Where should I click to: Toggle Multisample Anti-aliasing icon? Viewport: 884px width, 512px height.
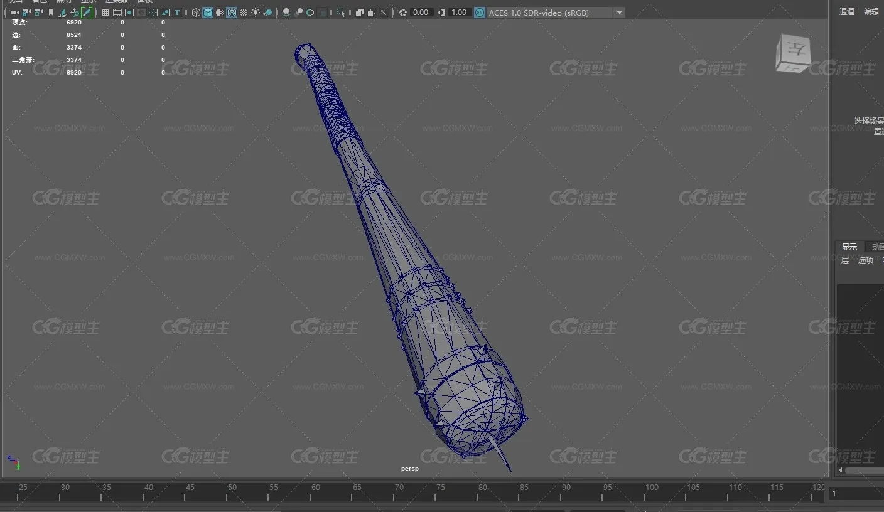[x=310, y=13]
